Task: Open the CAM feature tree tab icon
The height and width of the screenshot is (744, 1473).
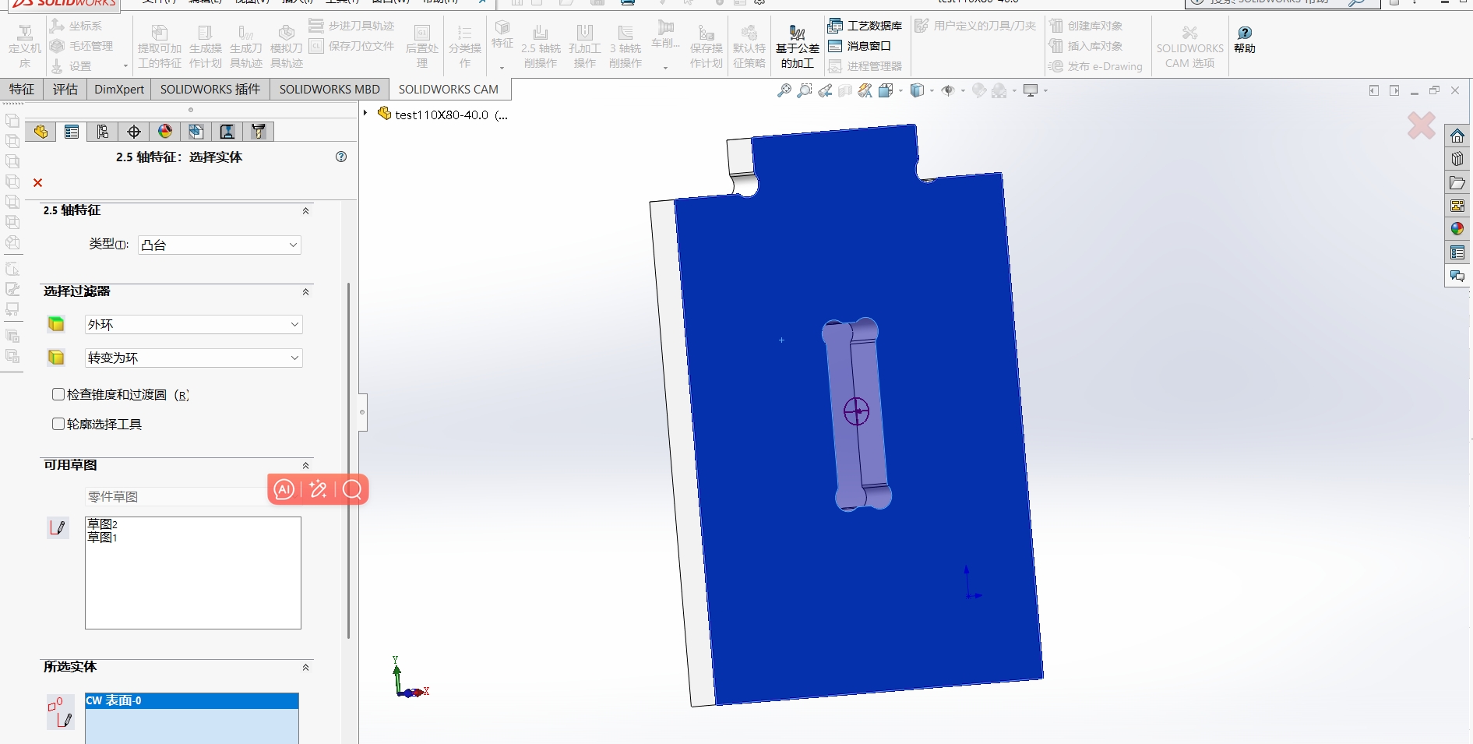Action: point(196,132)
